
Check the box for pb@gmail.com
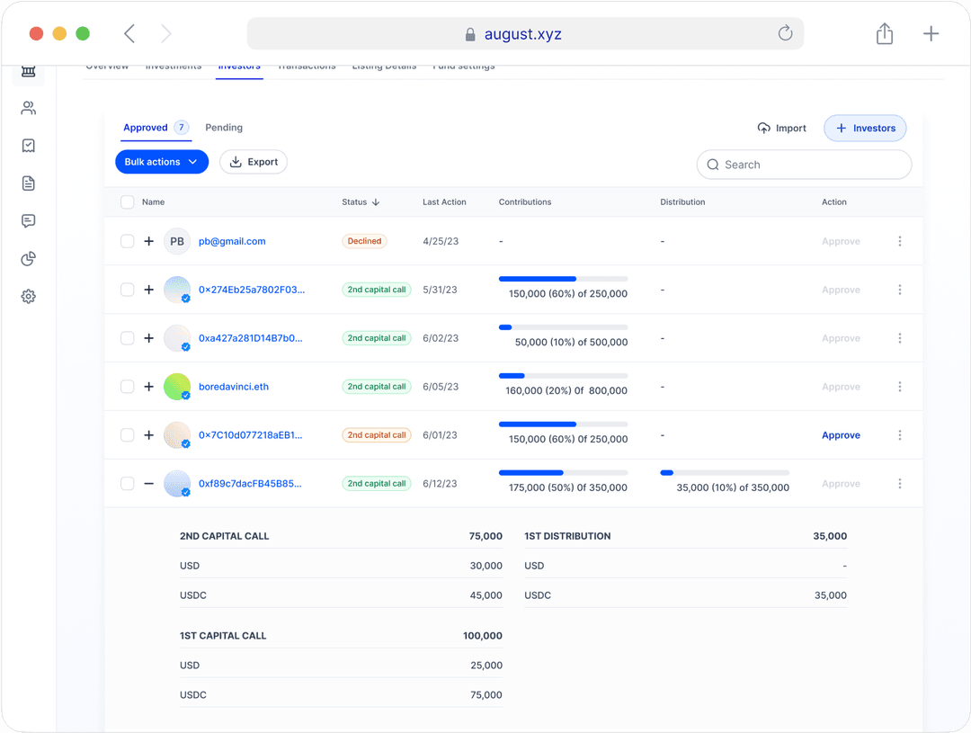point(128,241)
